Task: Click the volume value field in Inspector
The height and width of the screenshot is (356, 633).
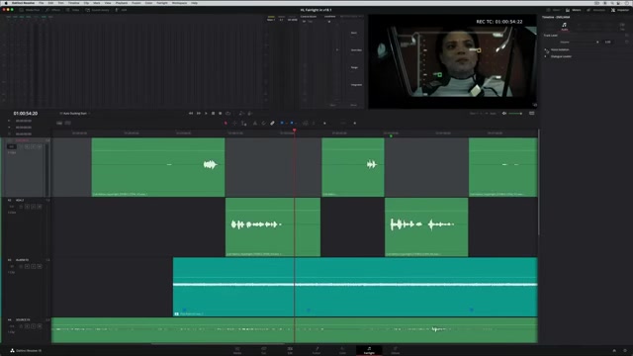Action: pos(608,42)
